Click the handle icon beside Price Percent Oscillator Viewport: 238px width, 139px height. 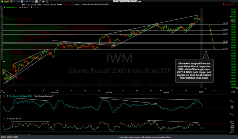[7, 96]
